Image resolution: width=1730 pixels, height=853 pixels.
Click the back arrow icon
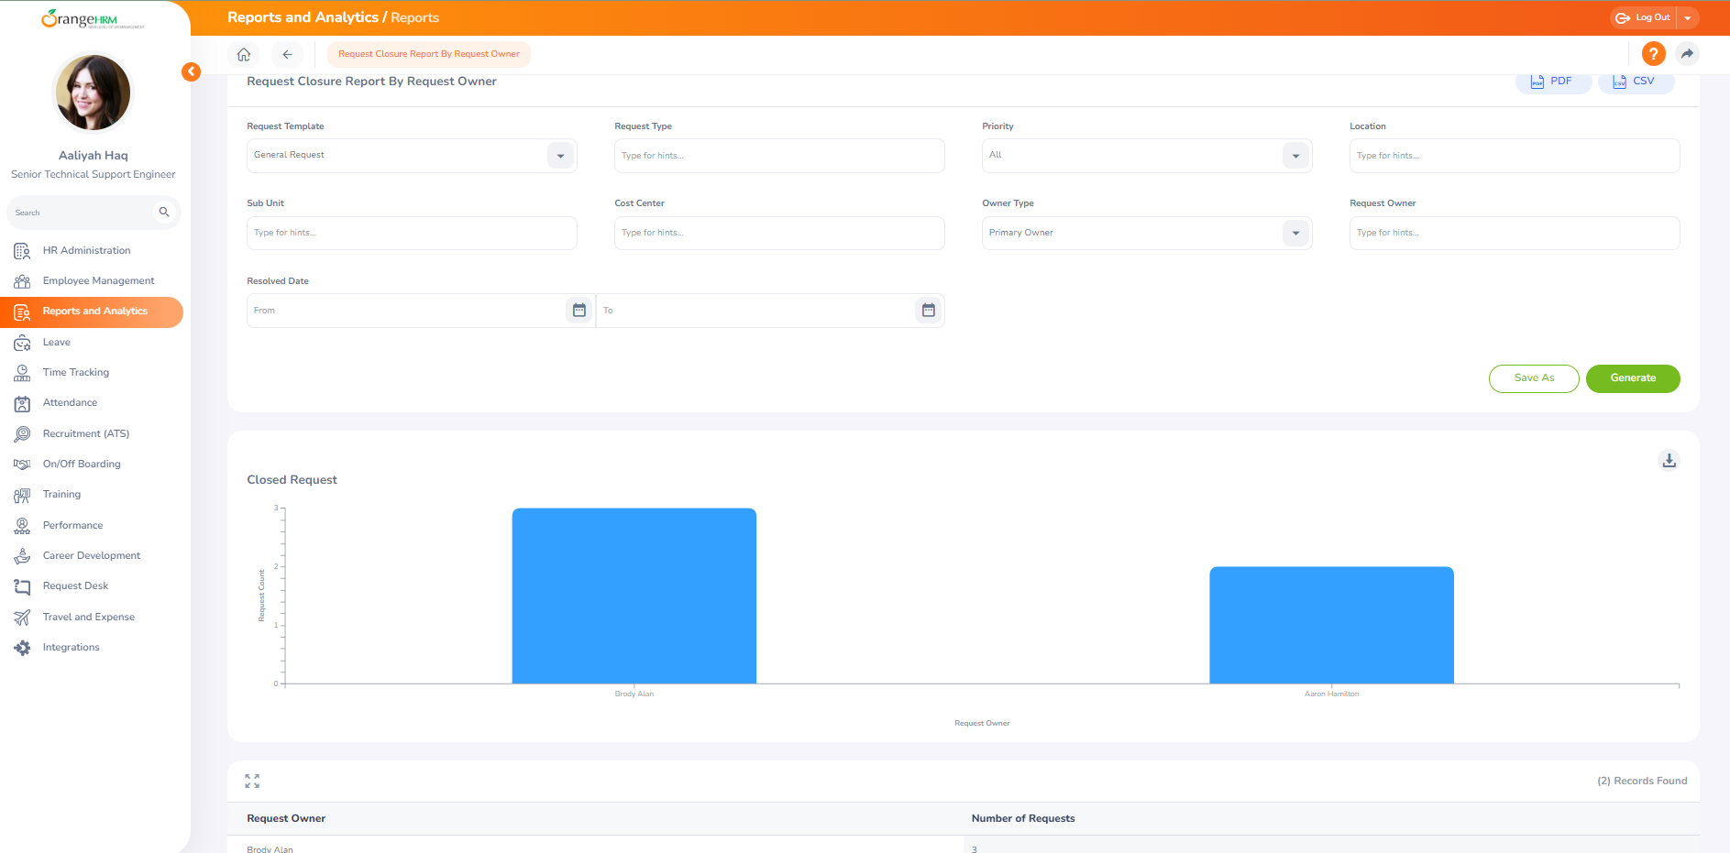(287, 54)
